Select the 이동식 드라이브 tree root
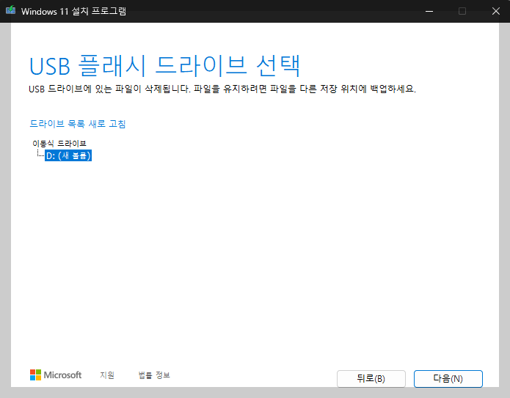 click(59, 143)
